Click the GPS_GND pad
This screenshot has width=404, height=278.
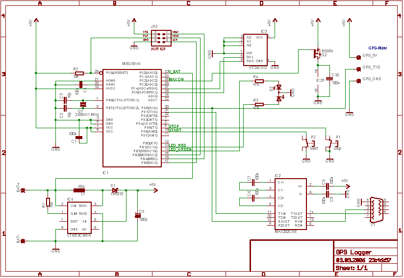pos(358,81)
